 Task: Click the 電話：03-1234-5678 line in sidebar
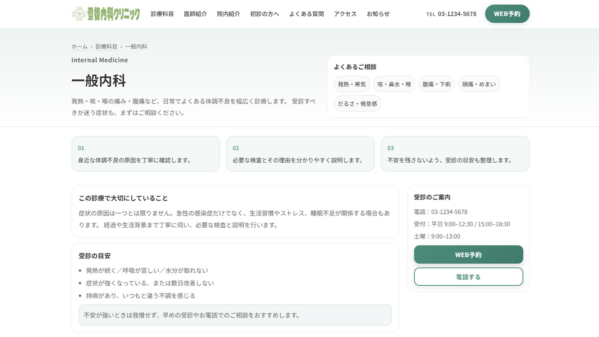441,212
